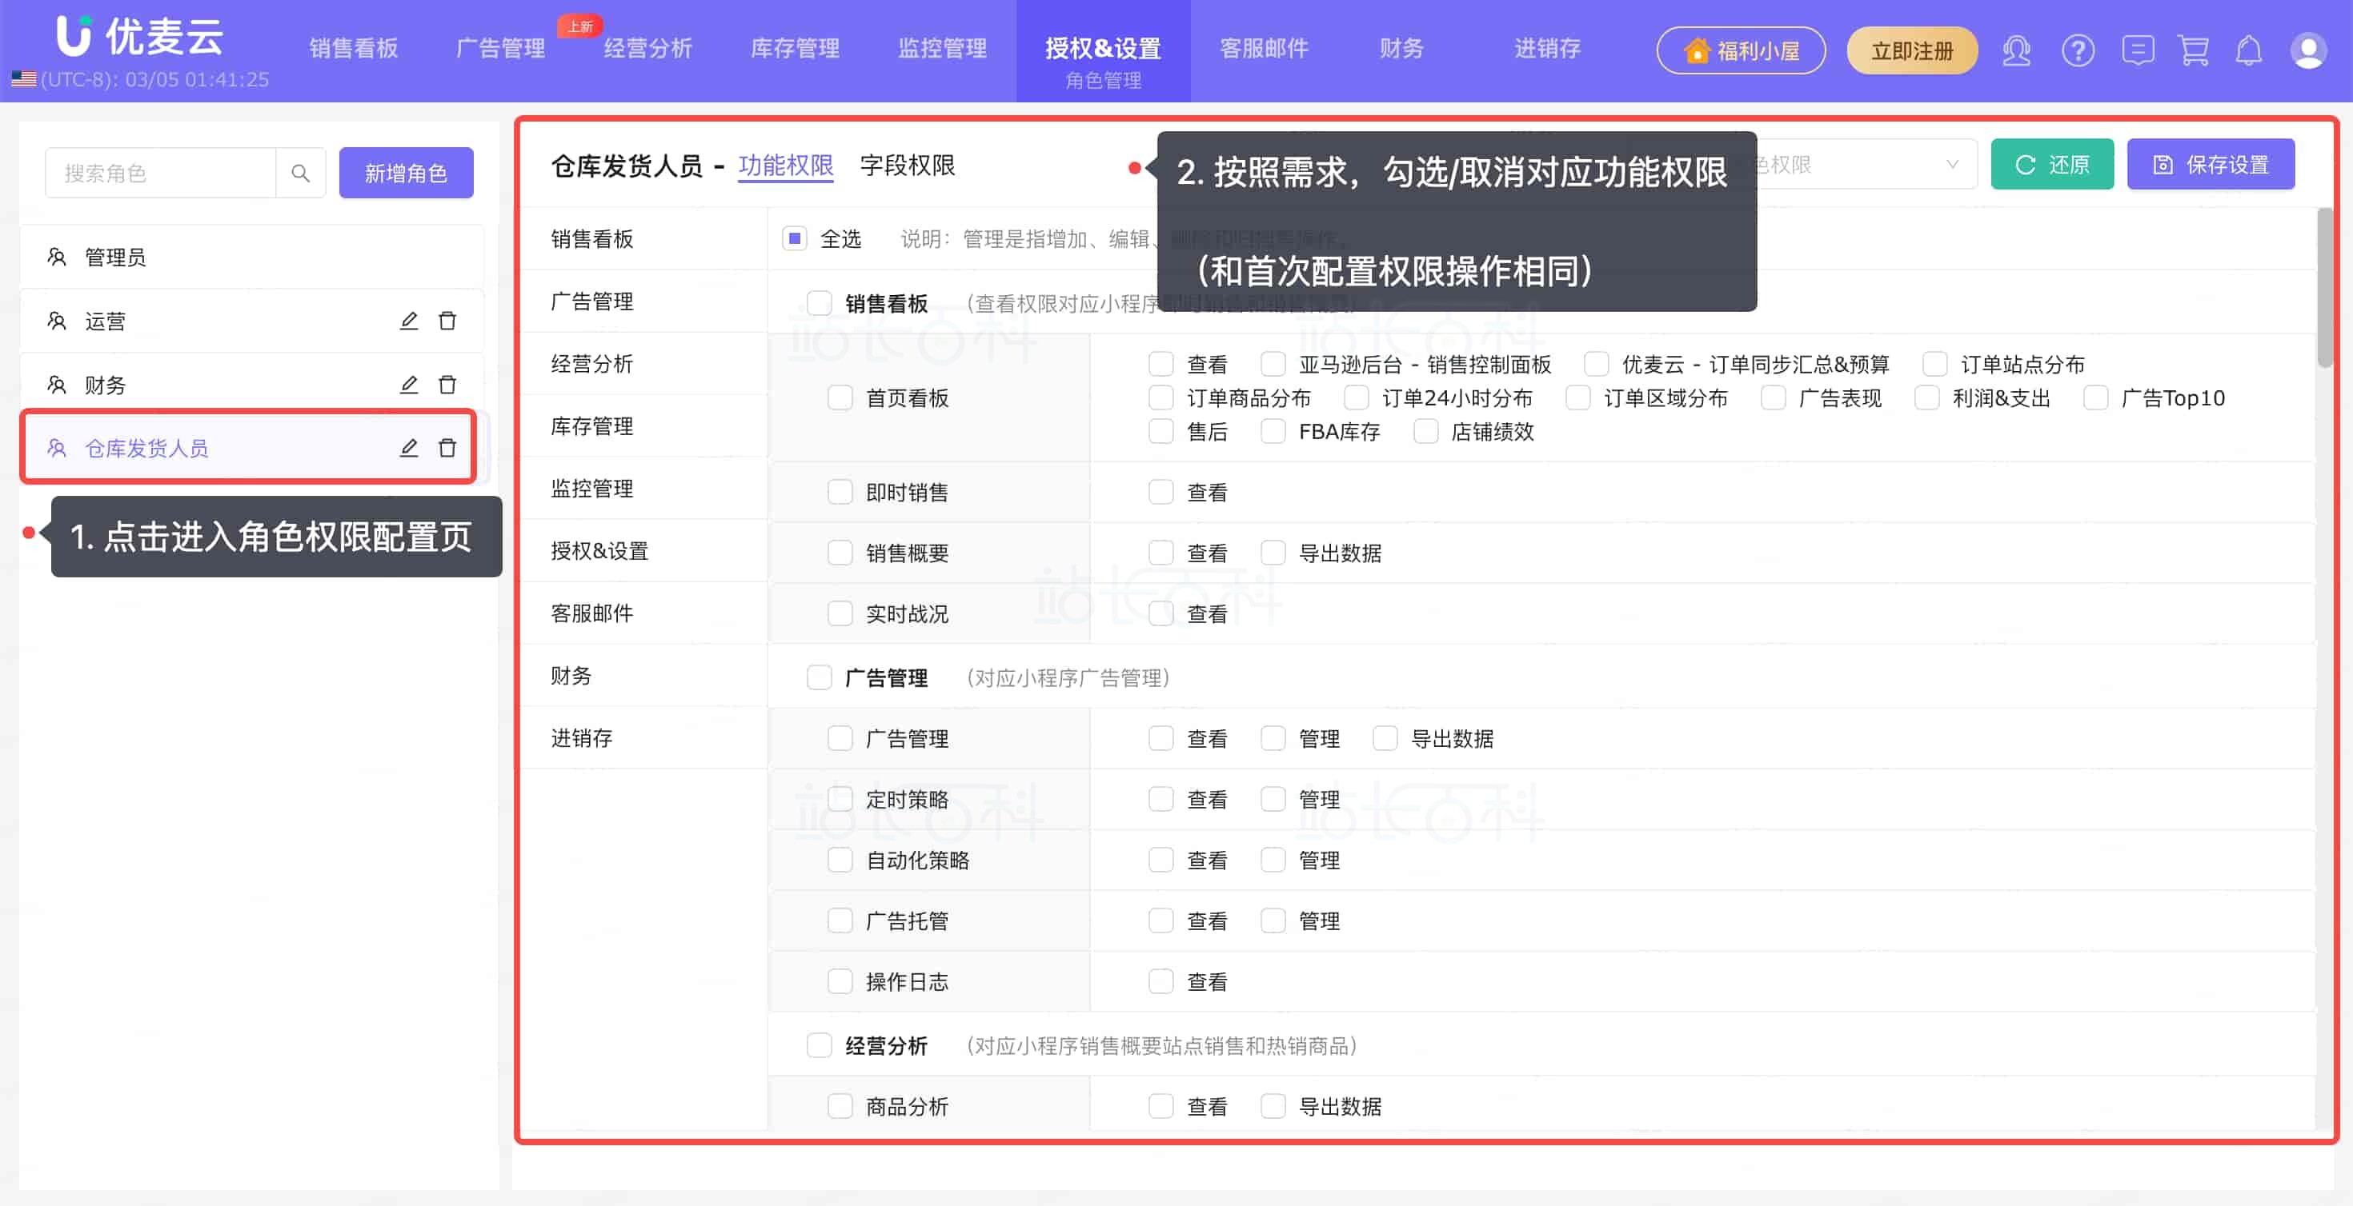Click the 新增角色 button
Image resolution: width=2353 pixels, height=1206 pixels.
[406, 173]
